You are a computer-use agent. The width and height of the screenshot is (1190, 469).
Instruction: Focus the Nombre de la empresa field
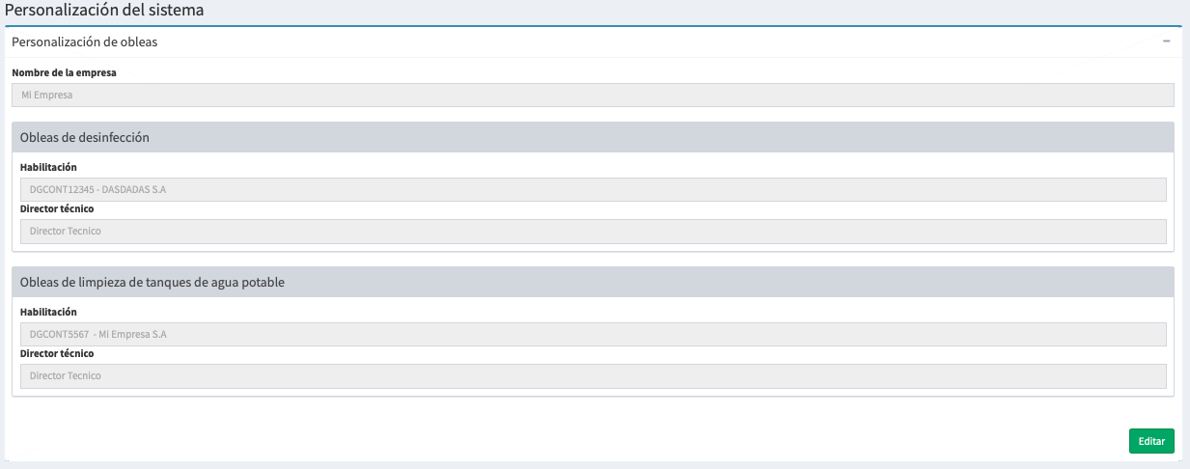[x=593, y=95]
